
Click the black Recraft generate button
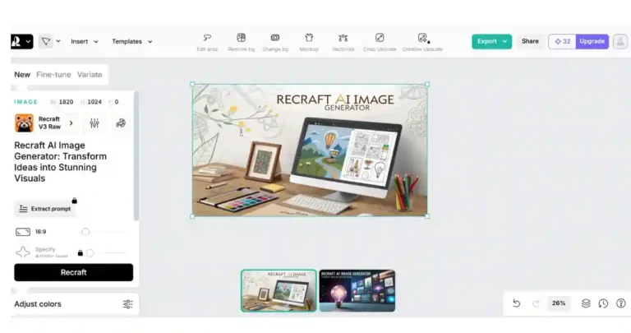point(74,272)
